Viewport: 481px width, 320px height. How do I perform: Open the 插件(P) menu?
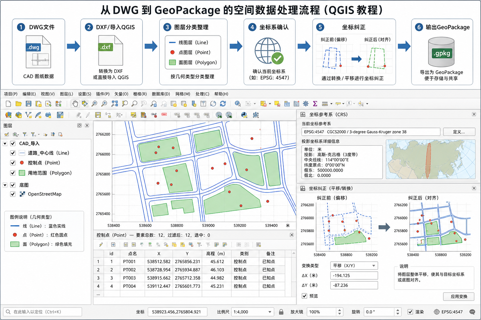pyautogui.click(x=103, y=94)
